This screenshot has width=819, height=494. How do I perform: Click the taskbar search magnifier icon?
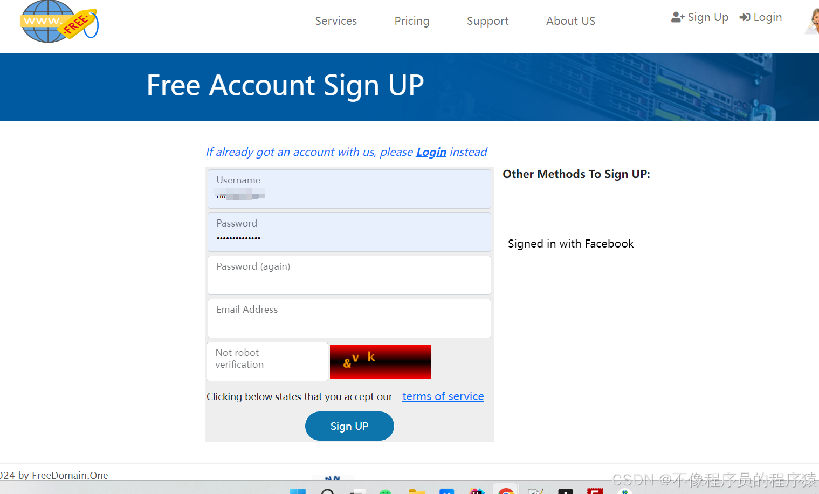tap(327, 491)
